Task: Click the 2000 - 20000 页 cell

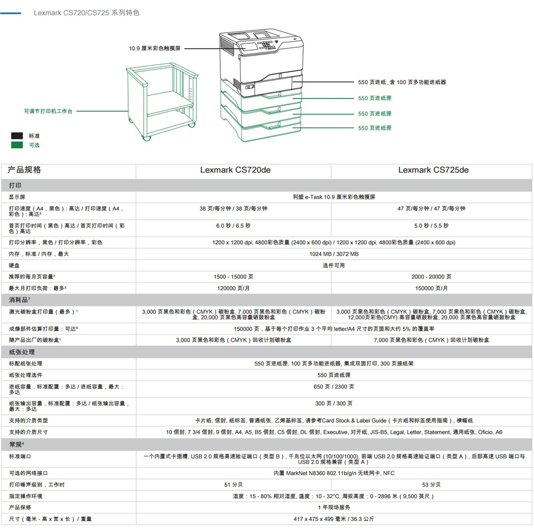Action: [431, 277]
